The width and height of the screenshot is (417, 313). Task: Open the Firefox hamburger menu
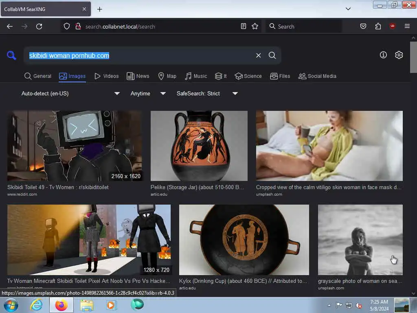click(x=407, y=26)
